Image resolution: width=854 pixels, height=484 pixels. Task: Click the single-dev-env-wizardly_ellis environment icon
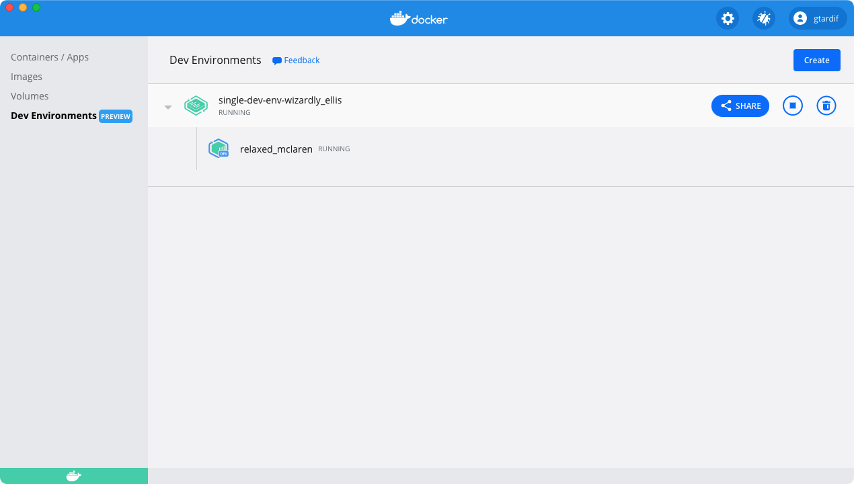(196, 106)
